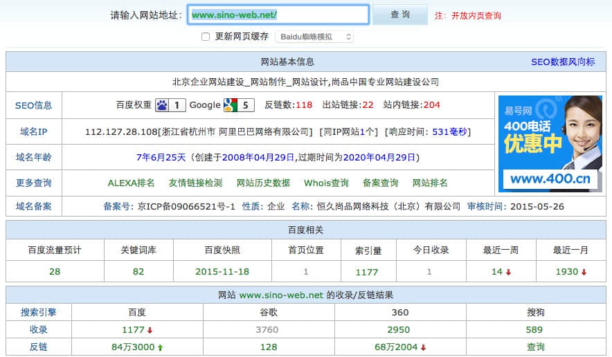612x357 pixels.
Task: Click the website address input field
Action: click(278, 15)
